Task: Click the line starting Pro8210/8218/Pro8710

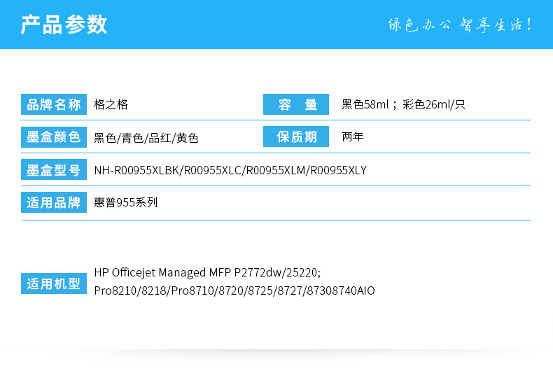Action: pos(234,290)
